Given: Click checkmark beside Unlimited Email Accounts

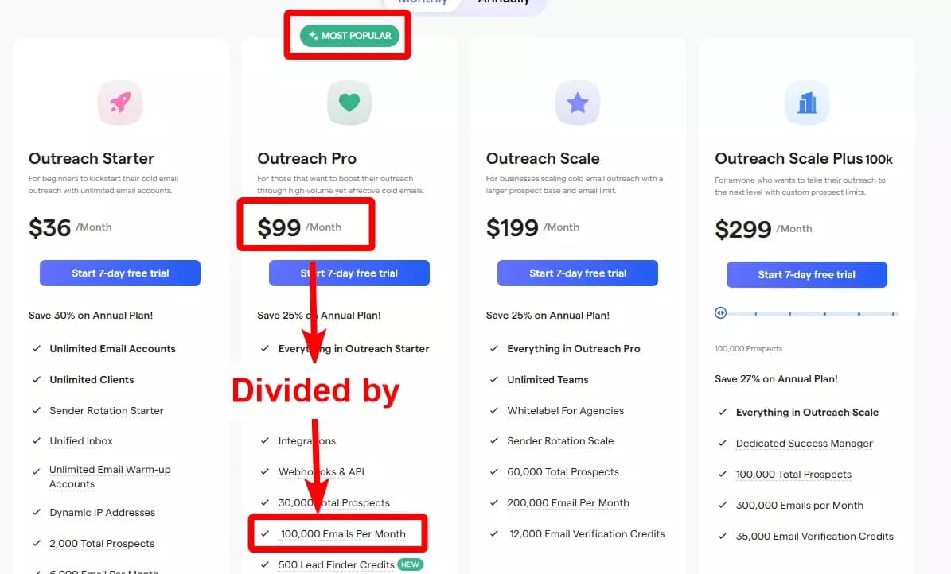Looking at the screenshot, I should point(36,349).
